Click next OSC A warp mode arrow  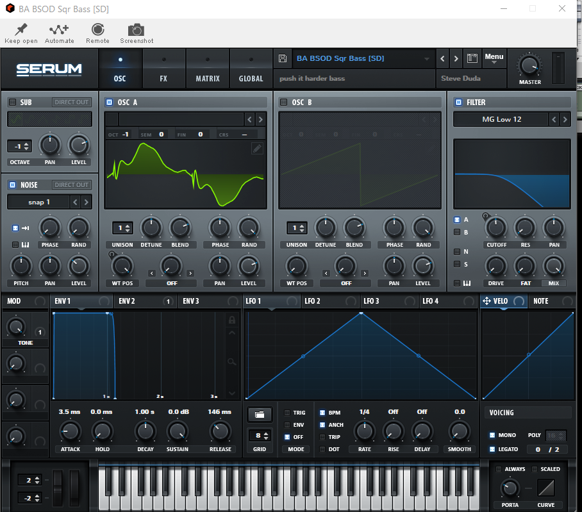190,274
